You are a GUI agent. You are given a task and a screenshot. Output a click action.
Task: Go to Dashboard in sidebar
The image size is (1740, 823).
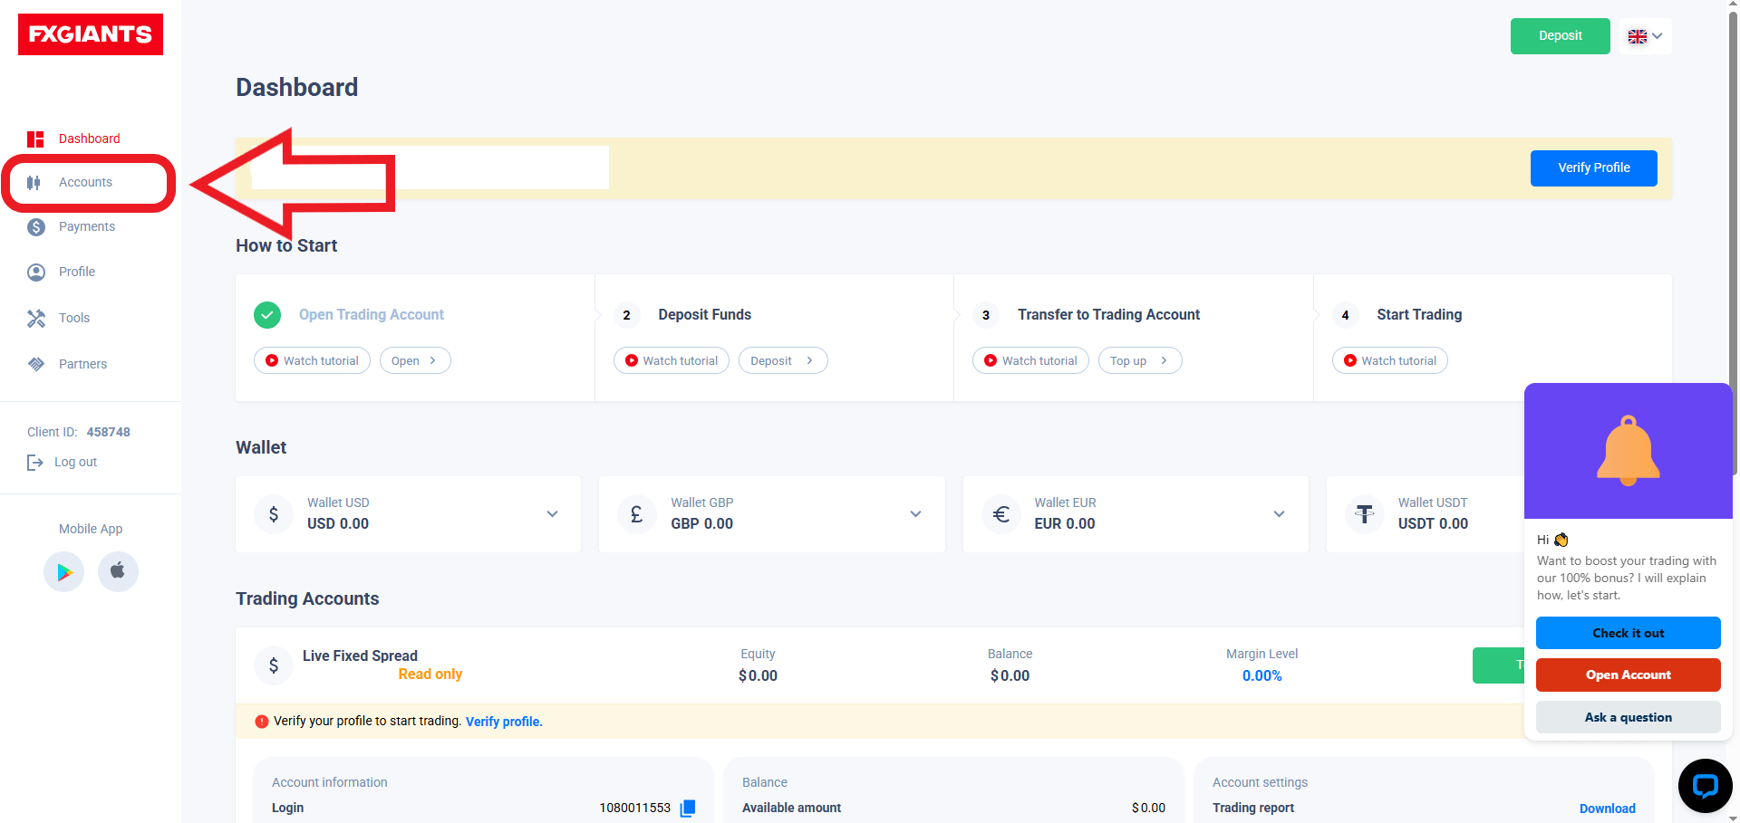(89, 139)
